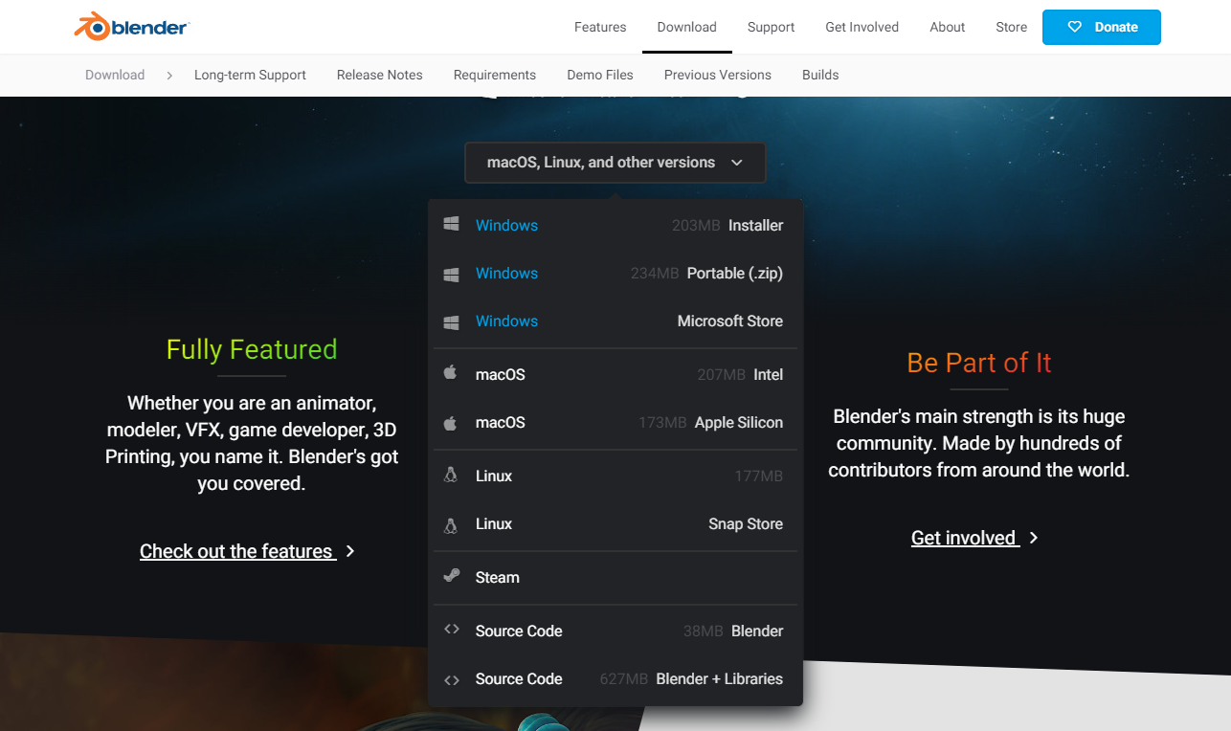Select macOS Intel 207MB download
The image size is (1231, 731).
tap(615, 375)
